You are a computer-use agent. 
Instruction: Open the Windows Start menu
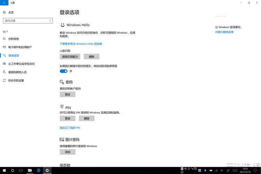coord(4,170)
